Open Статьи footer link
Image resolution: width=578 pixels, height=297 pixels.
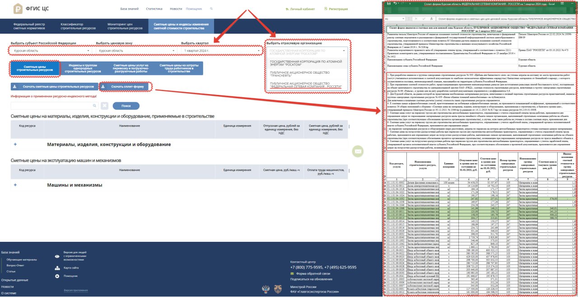(11, 271)
